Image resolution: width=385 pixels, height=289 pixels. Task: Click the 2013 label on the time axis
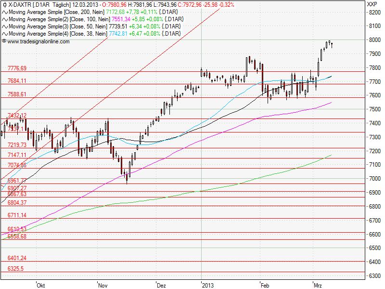pyautogui.click(x=208, y=285)
